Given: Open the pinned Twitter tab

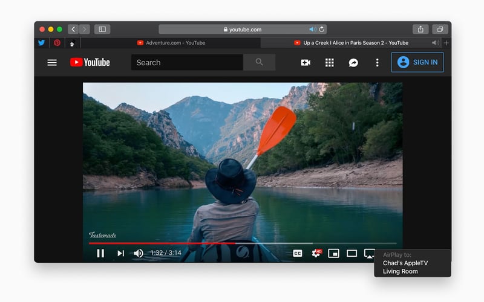Looking at the screenshot, I should (x=42, y=43).
